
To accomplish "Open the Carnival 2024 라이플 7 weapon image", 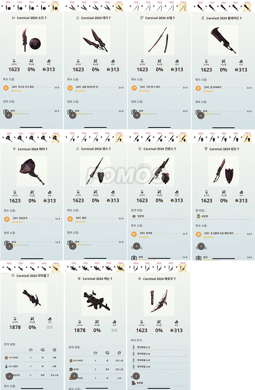I will [32, 298].
